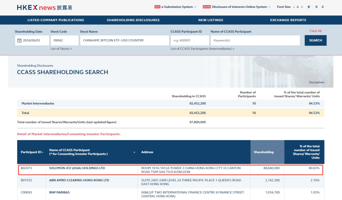Click the CCASS Participant ID field
This screenshot has width=342, height=200.
point(190,40)
